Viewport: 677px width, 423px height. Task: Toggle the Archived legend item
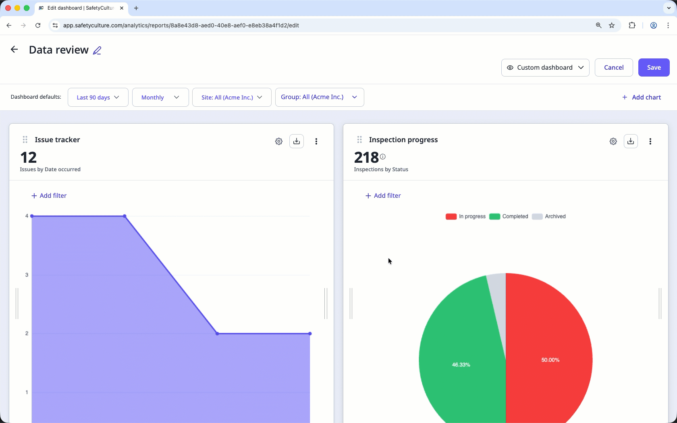coord(549,216)
